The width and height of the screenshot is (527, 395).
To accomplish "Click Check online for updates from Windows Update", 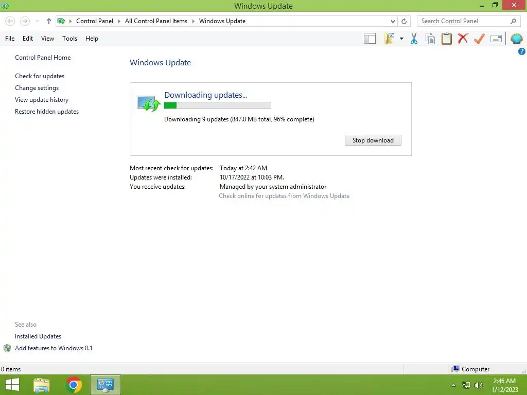I will [284, 196].
